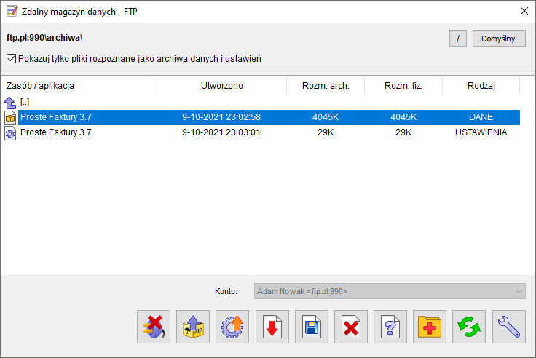The image size is (536, 358).
Task: Click the 4045K physical size cell
Action: (x=403, y=117)
